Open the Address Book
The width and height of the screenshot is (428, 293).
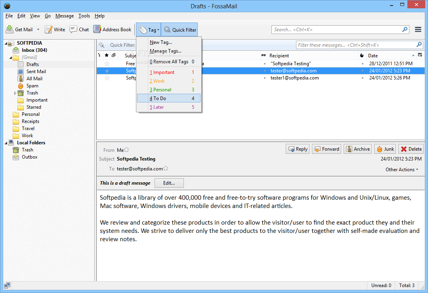tap(113, 29)
